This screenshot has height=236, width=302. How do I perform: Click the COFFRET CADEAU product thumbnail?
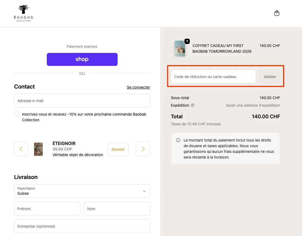(180, 49)
